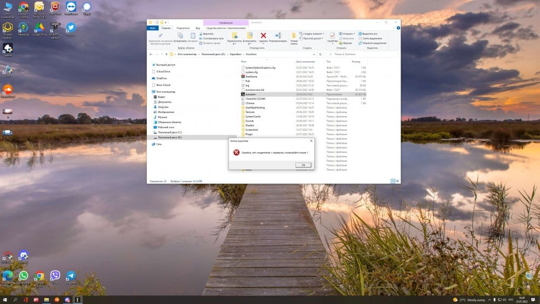Select the Textures folder in file list
This screenshot has width=540, height=304.
(252, 112)
